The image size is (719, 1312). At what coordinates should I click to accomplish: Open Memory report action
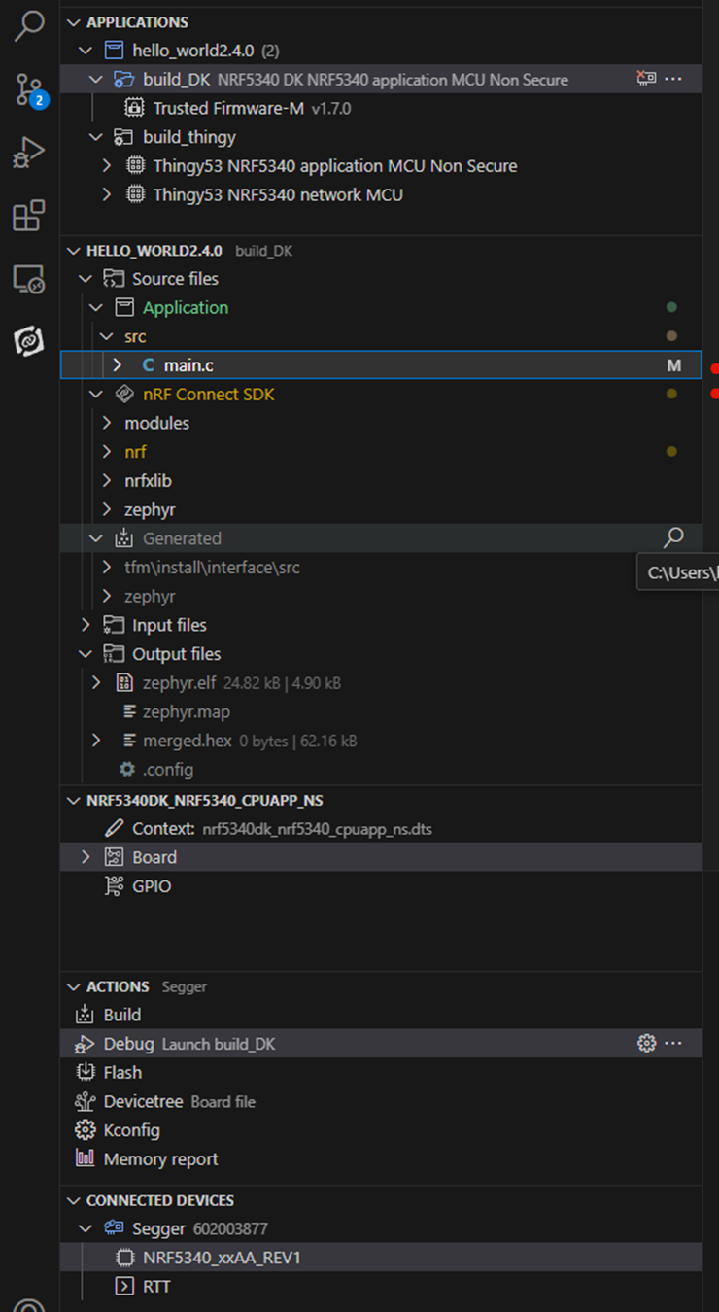tap(381, 1159)
